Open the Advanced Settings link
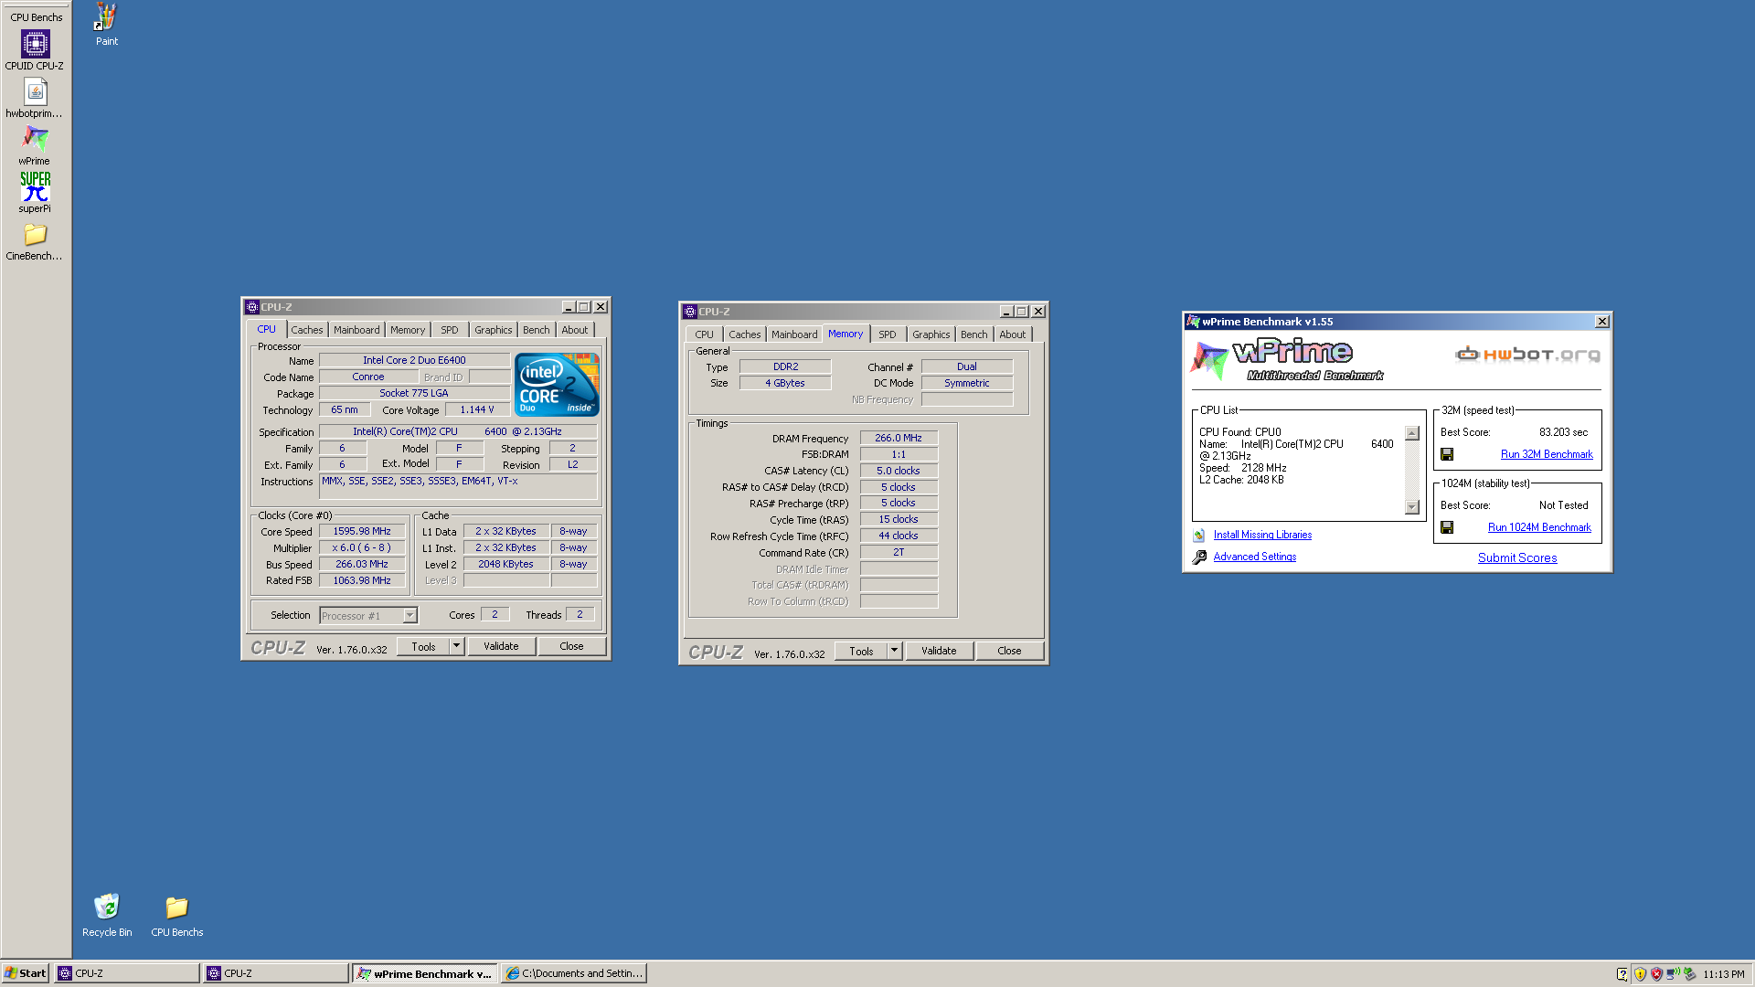The image size is (1755, 987). [x=1255, y=557]
